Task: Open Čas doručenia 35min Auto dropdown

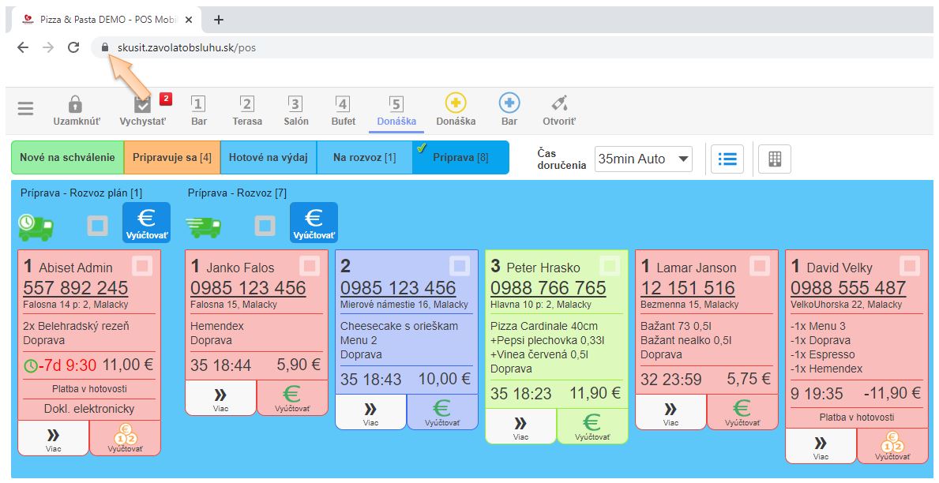Action: point(644,159)
